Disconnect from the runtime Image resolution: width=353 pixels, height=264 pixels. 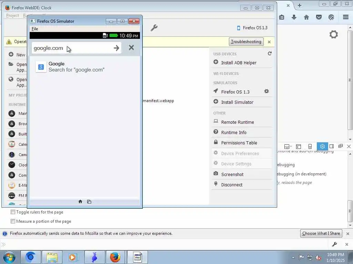[242, 185]
